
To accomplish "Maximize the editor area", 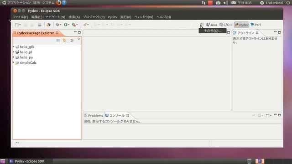I will coord(229,32).
